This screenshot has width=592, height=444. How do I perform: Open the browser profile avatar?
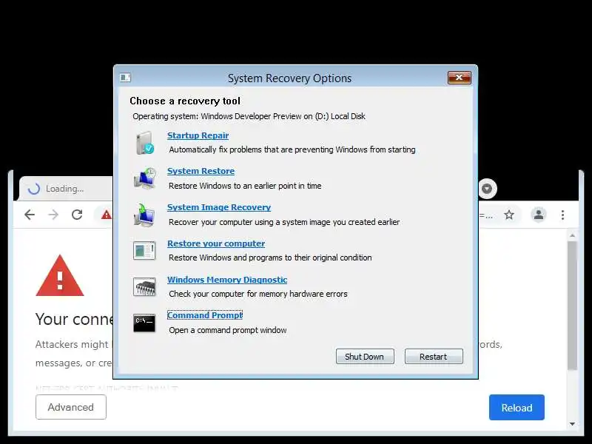coord(539,215)
